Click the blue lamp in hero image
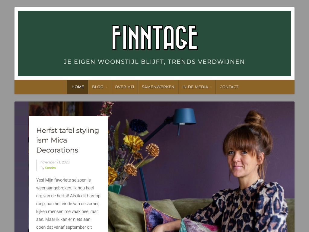The width and height of the screenshot is (309, 232). click(184, 117)
